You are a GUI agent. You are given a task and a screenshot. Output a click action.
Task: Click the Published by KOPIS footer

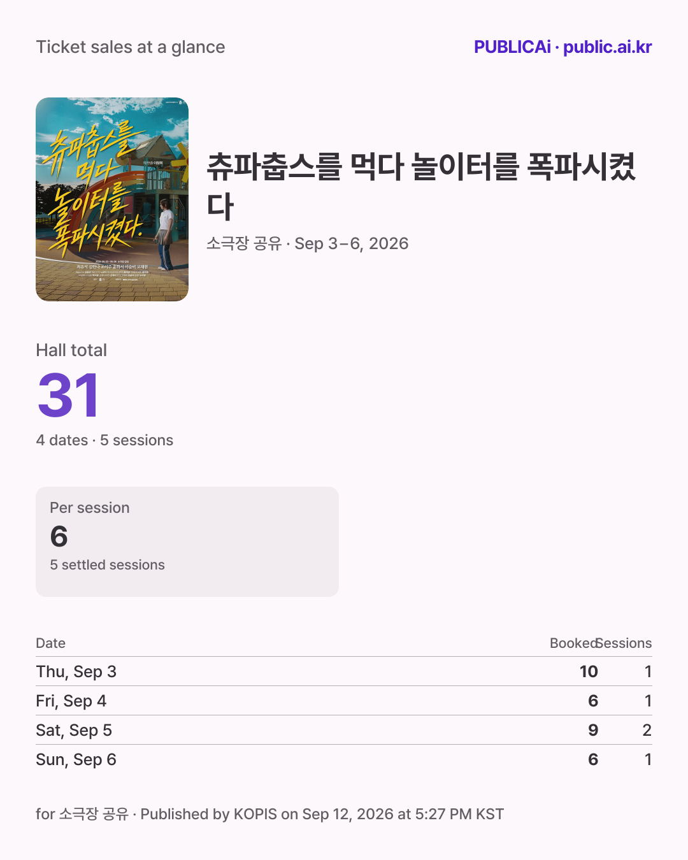(x=269, y=814)
